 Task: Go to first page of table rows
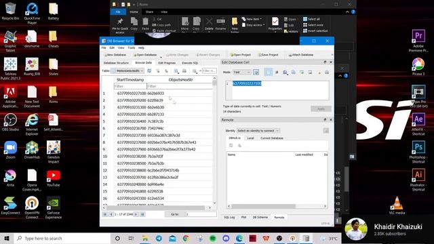tap(105, 214)
